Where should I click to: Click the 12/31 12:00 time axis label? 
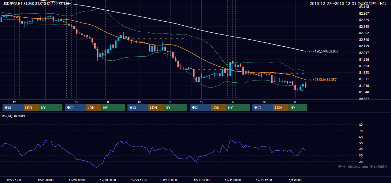coord(264,180)
